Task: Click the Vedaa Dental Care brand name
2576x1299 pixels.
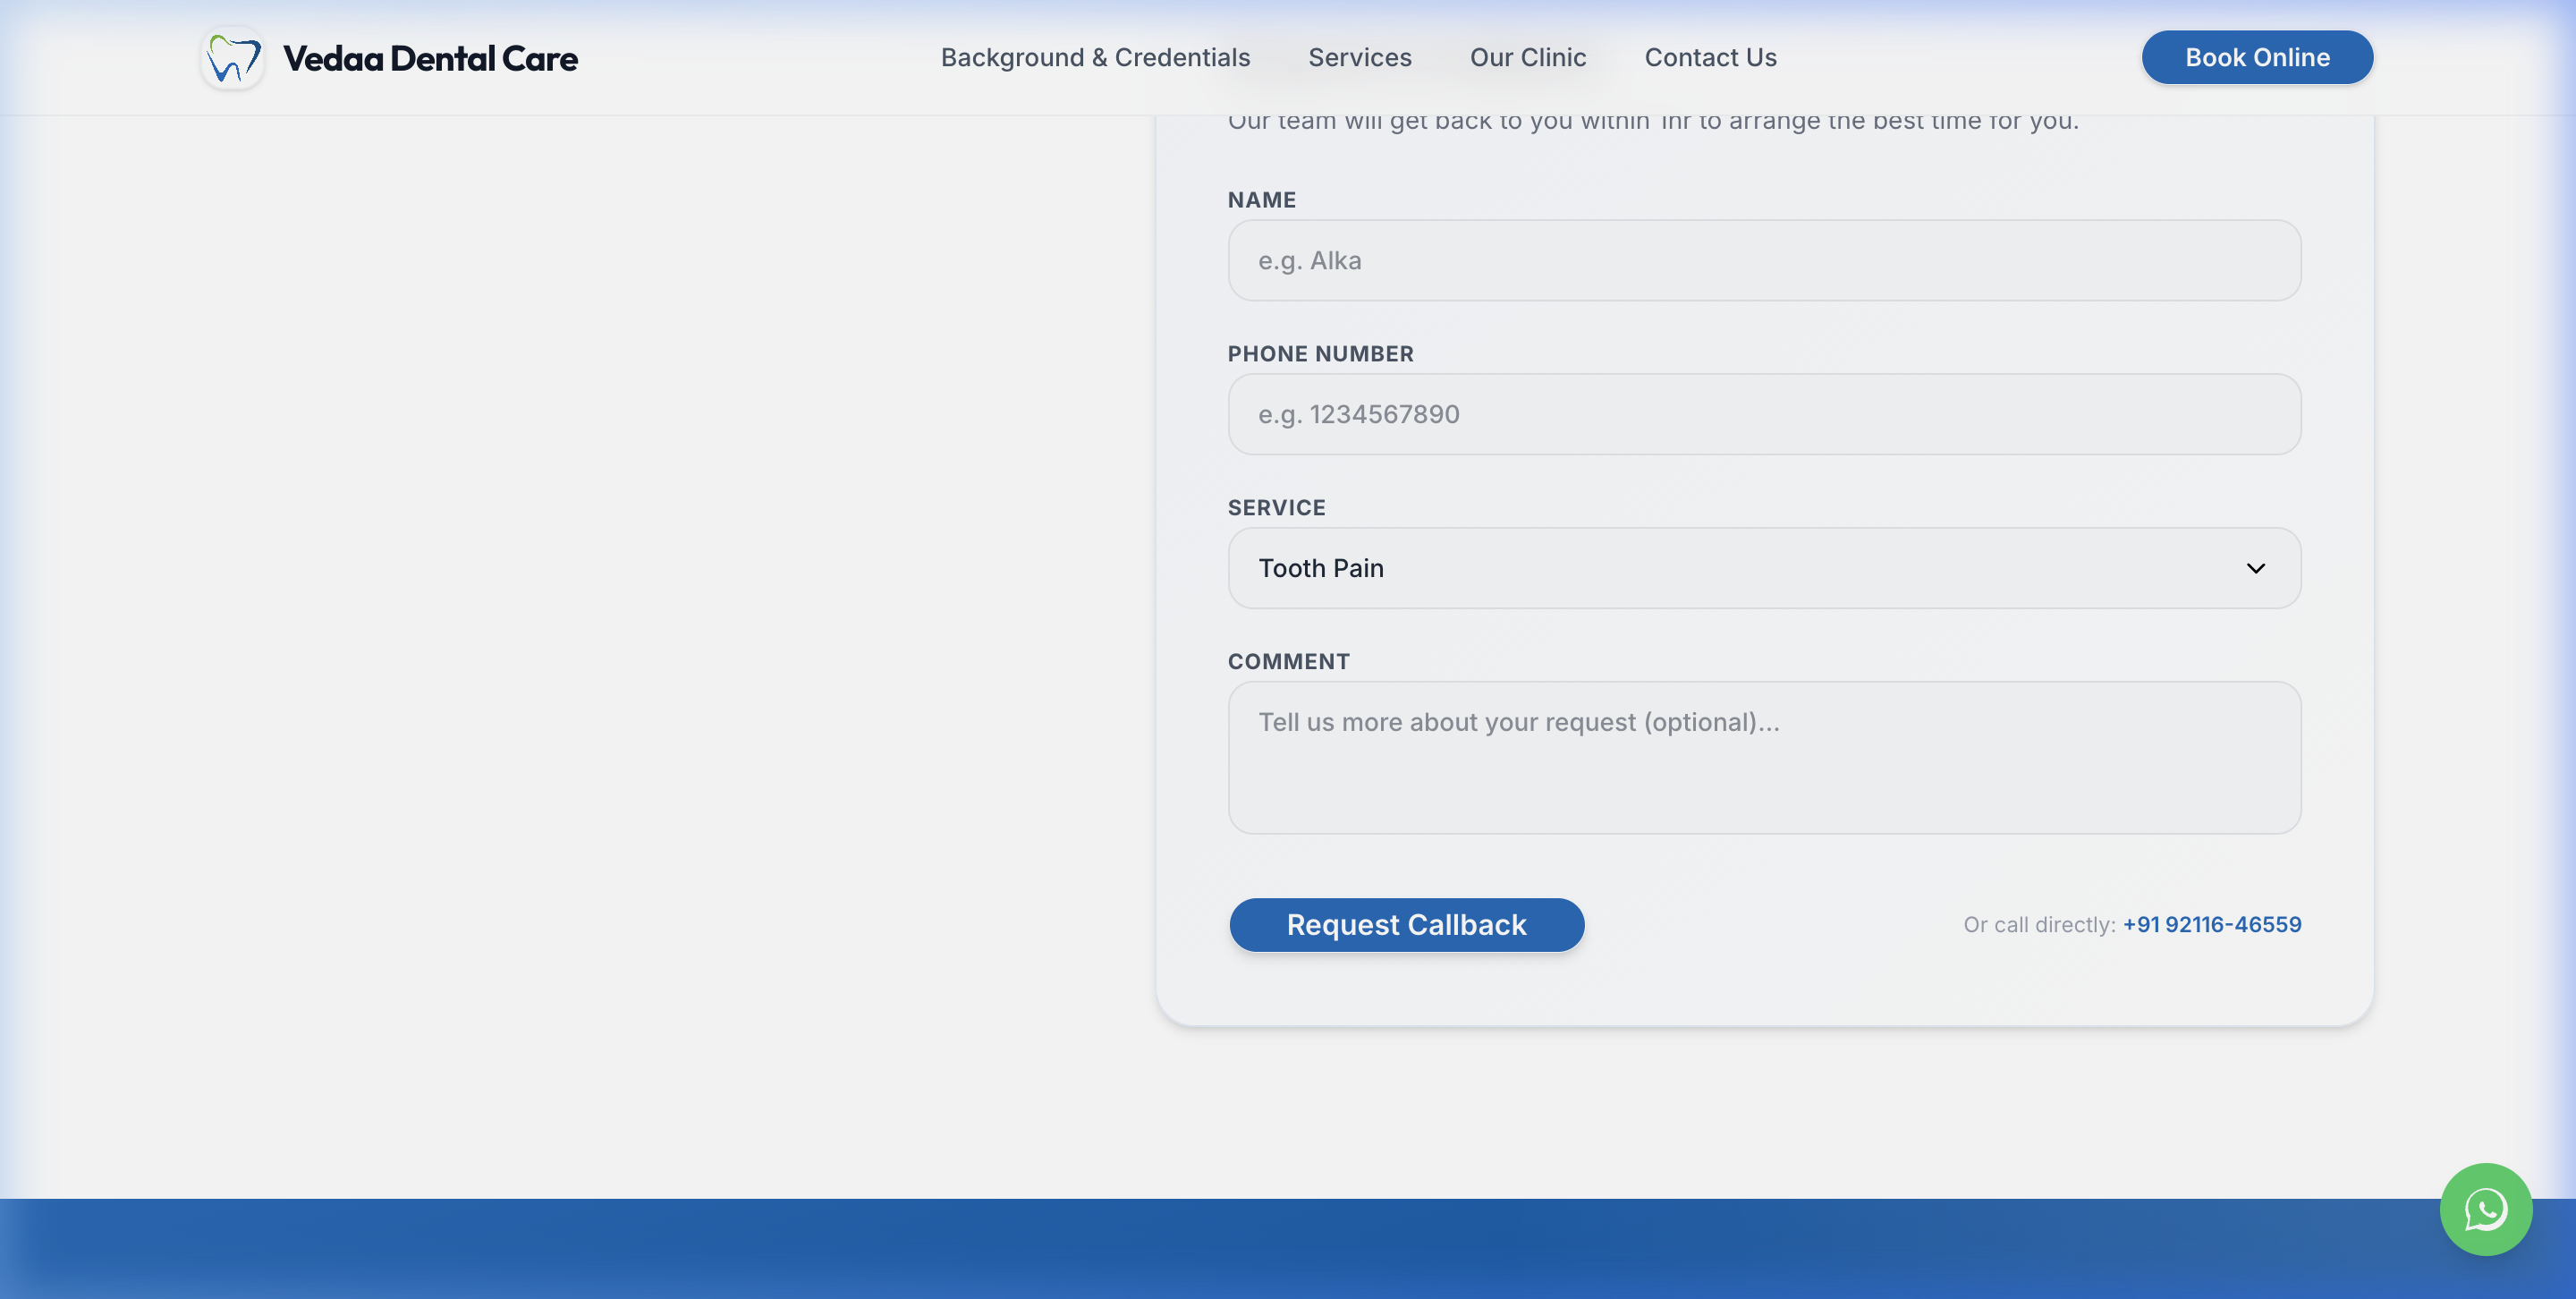Action: coord(430,58)
